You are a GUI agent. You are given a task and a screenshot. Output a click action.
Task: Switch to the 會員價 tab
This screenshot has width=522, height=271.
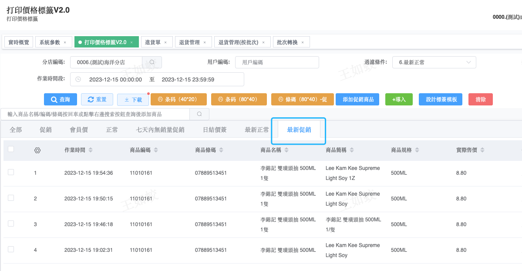tap(79, 130)
